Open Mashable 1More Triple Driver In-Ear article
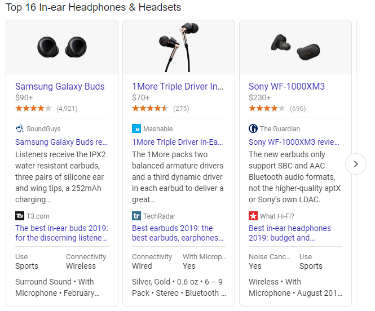The image size is (375, 311). tap(177, 142)
